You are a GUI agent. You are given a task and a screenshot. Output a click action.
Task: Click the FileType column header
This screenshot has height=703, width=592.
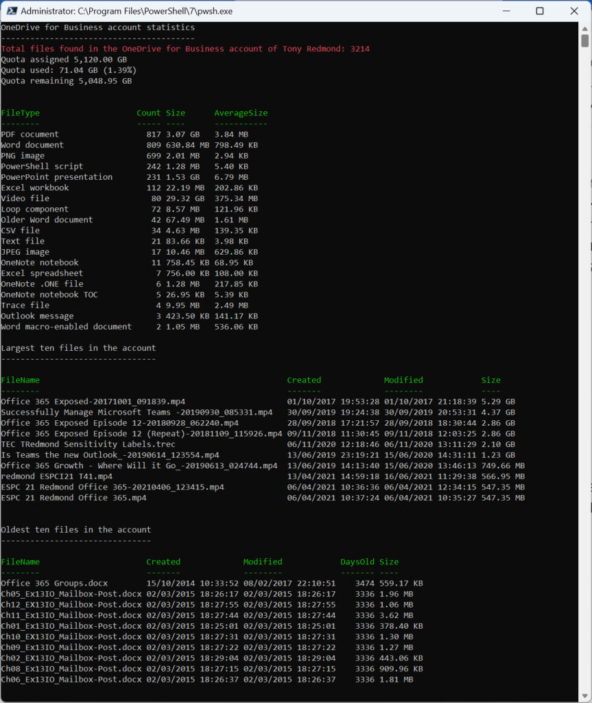click(x=20, y=113)
